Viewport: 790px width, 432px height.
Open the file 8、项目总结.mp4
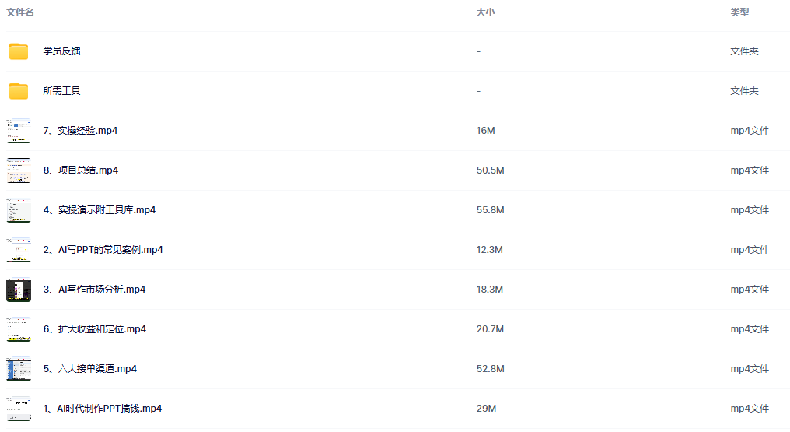(80, 170)
